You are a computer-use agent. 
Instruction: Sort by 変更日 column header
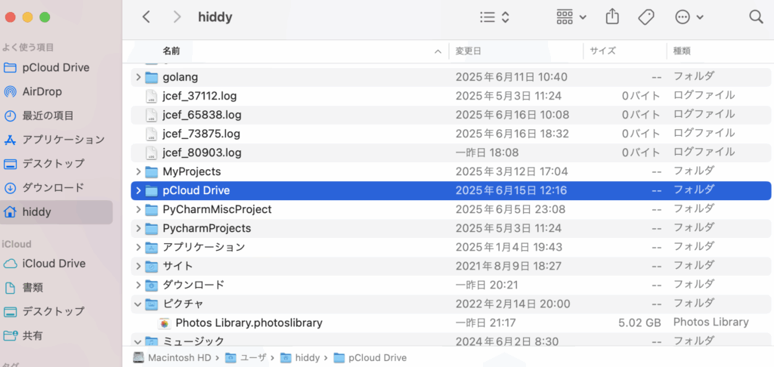(515, 51)
